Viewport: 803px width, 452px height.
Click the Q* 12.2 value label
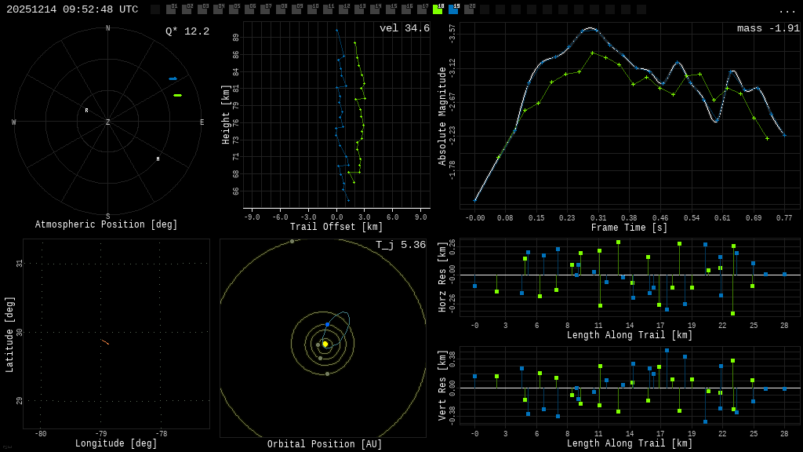(187, 31)
